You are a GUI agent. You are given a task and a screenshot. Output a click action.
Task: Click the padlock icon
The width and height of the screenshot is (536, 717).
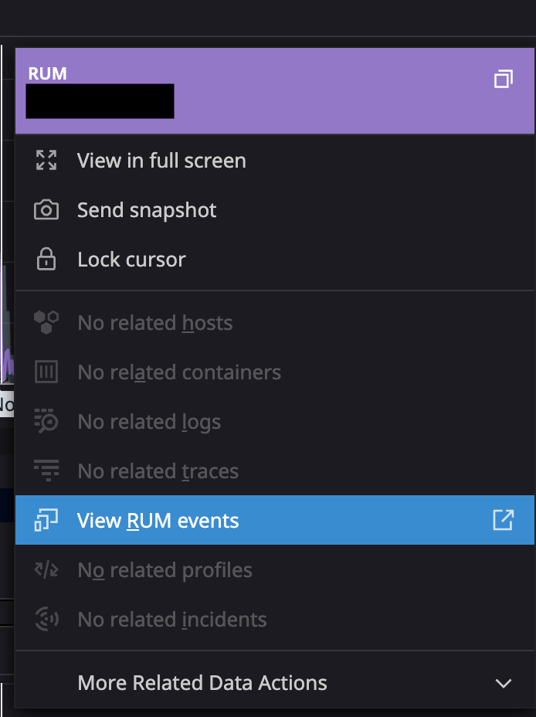tap(46, 260)
